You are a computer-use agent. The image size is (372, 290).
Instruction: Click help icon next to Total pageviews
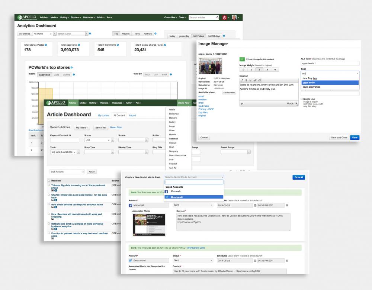(x=79, y=45)
